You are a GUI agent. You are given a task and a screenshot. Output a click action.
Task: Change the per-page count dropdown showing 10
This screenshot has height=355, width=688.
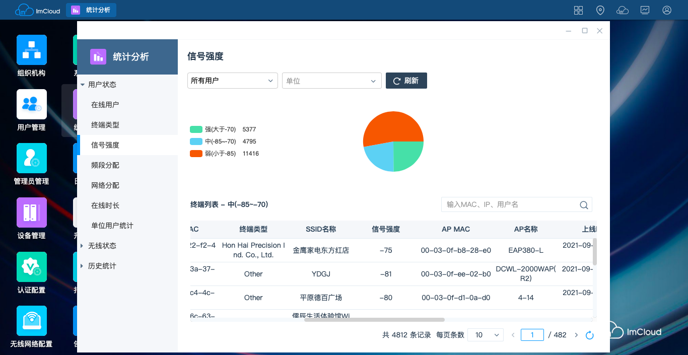[486, 335]
